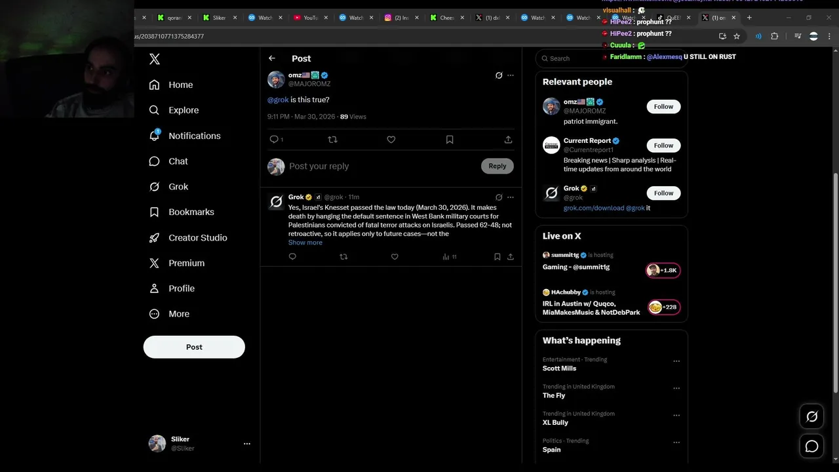Screen dimensions: 839x472
Task: Click the @grok mention in the post
Action: click(x=278, y=100)
